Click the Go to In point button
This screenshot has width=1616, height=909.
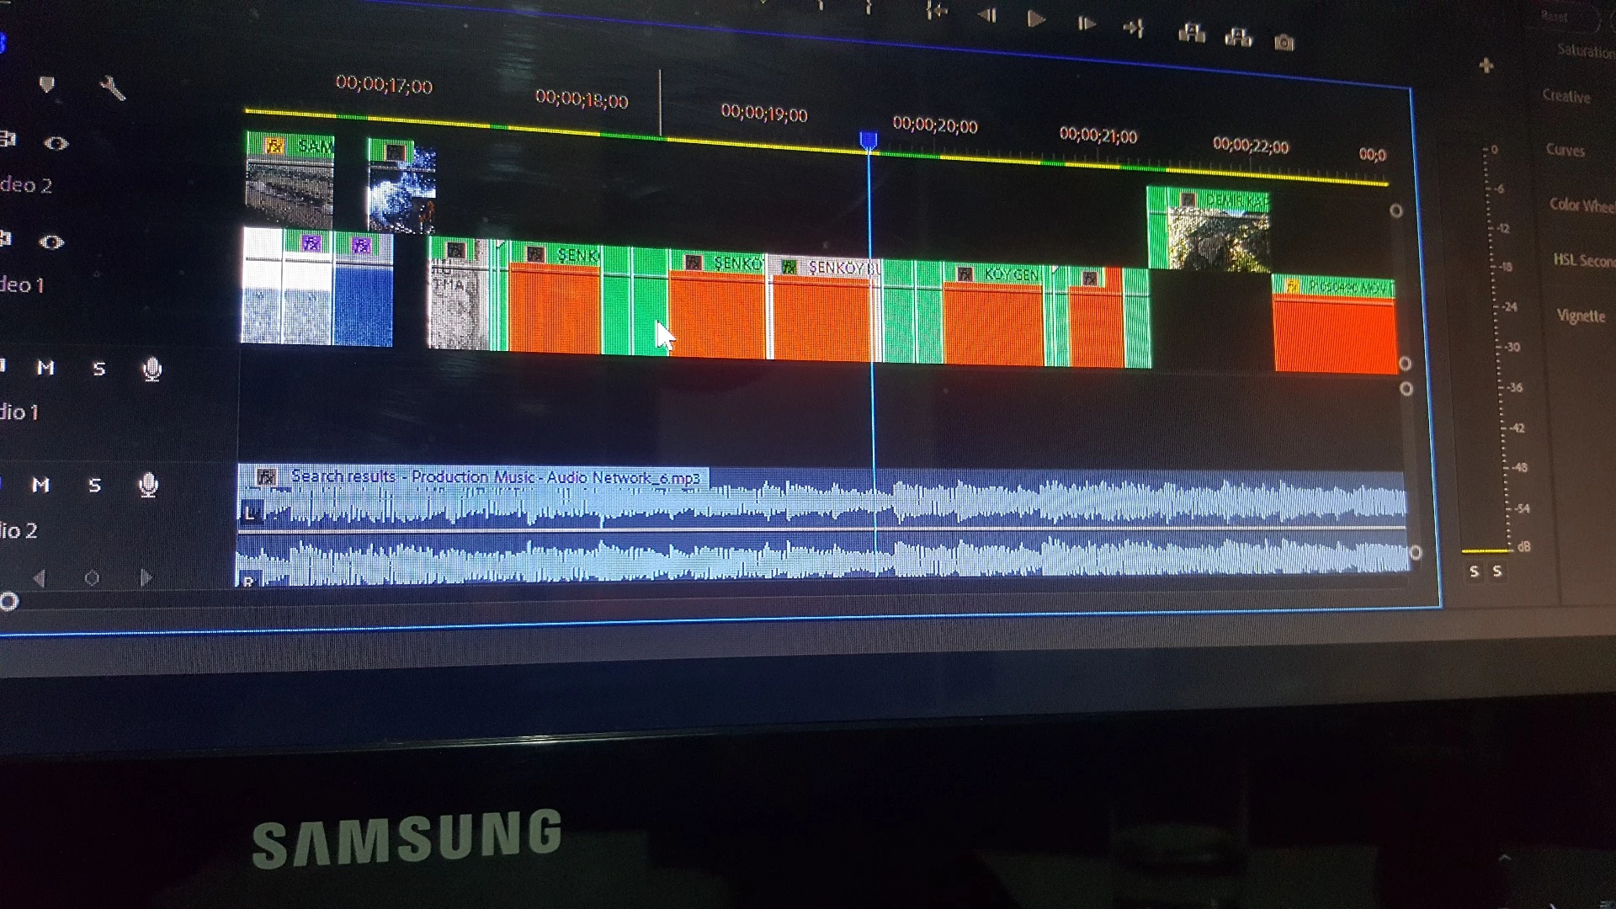click(937, 10)
